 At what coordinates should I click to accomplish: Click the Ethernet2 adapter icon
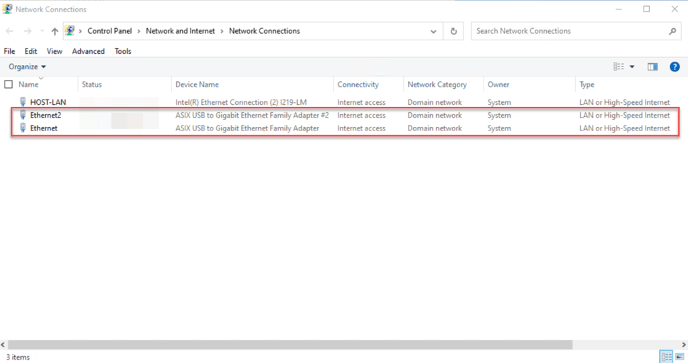point(24,115)
